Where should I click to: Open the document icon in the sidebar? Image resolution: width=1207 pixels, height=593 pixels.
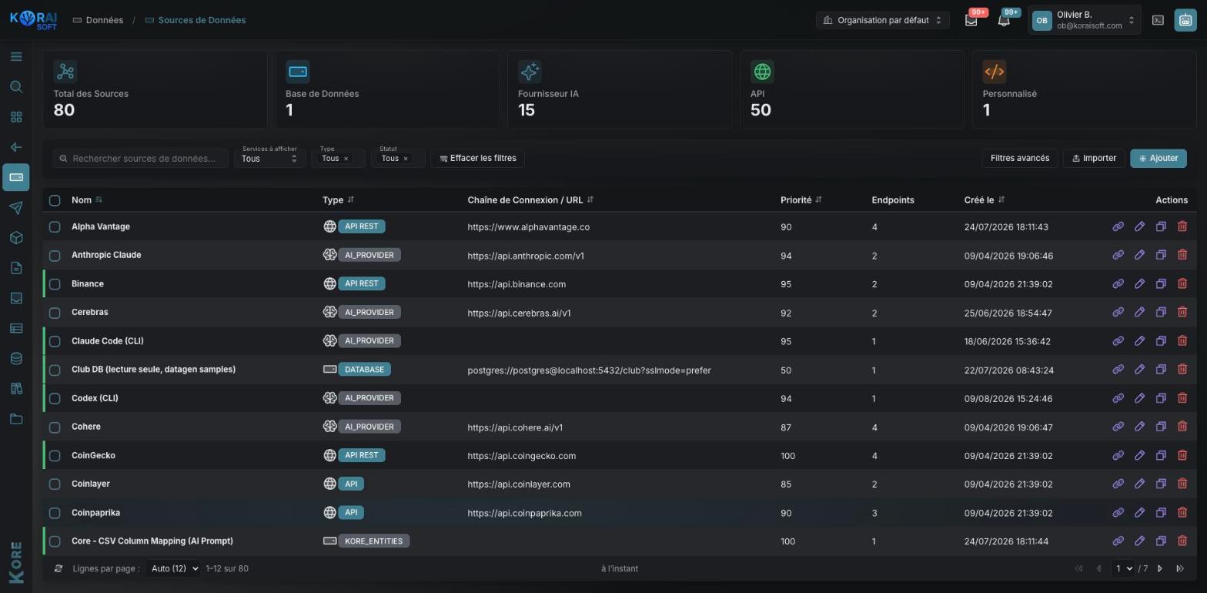coord(16,268)
